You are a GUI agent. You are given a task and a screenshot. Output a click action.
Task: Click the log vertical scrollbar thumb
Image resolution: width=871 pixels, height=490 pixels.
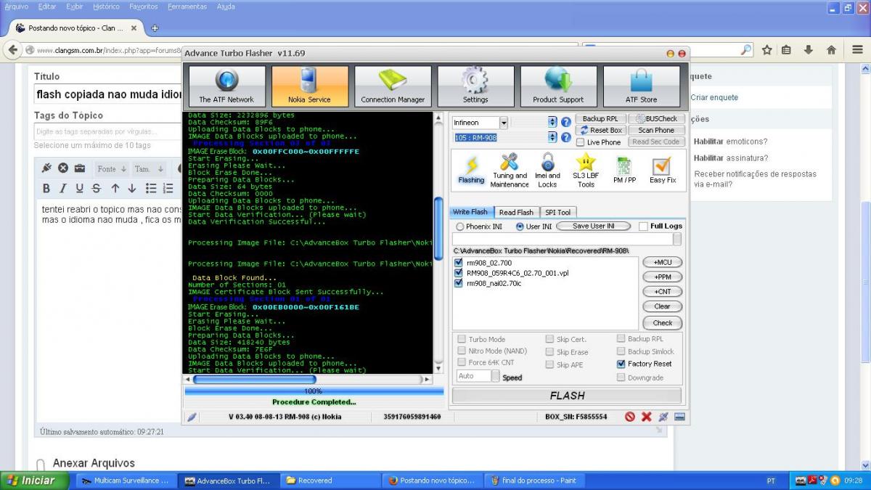tap(438, 227)
